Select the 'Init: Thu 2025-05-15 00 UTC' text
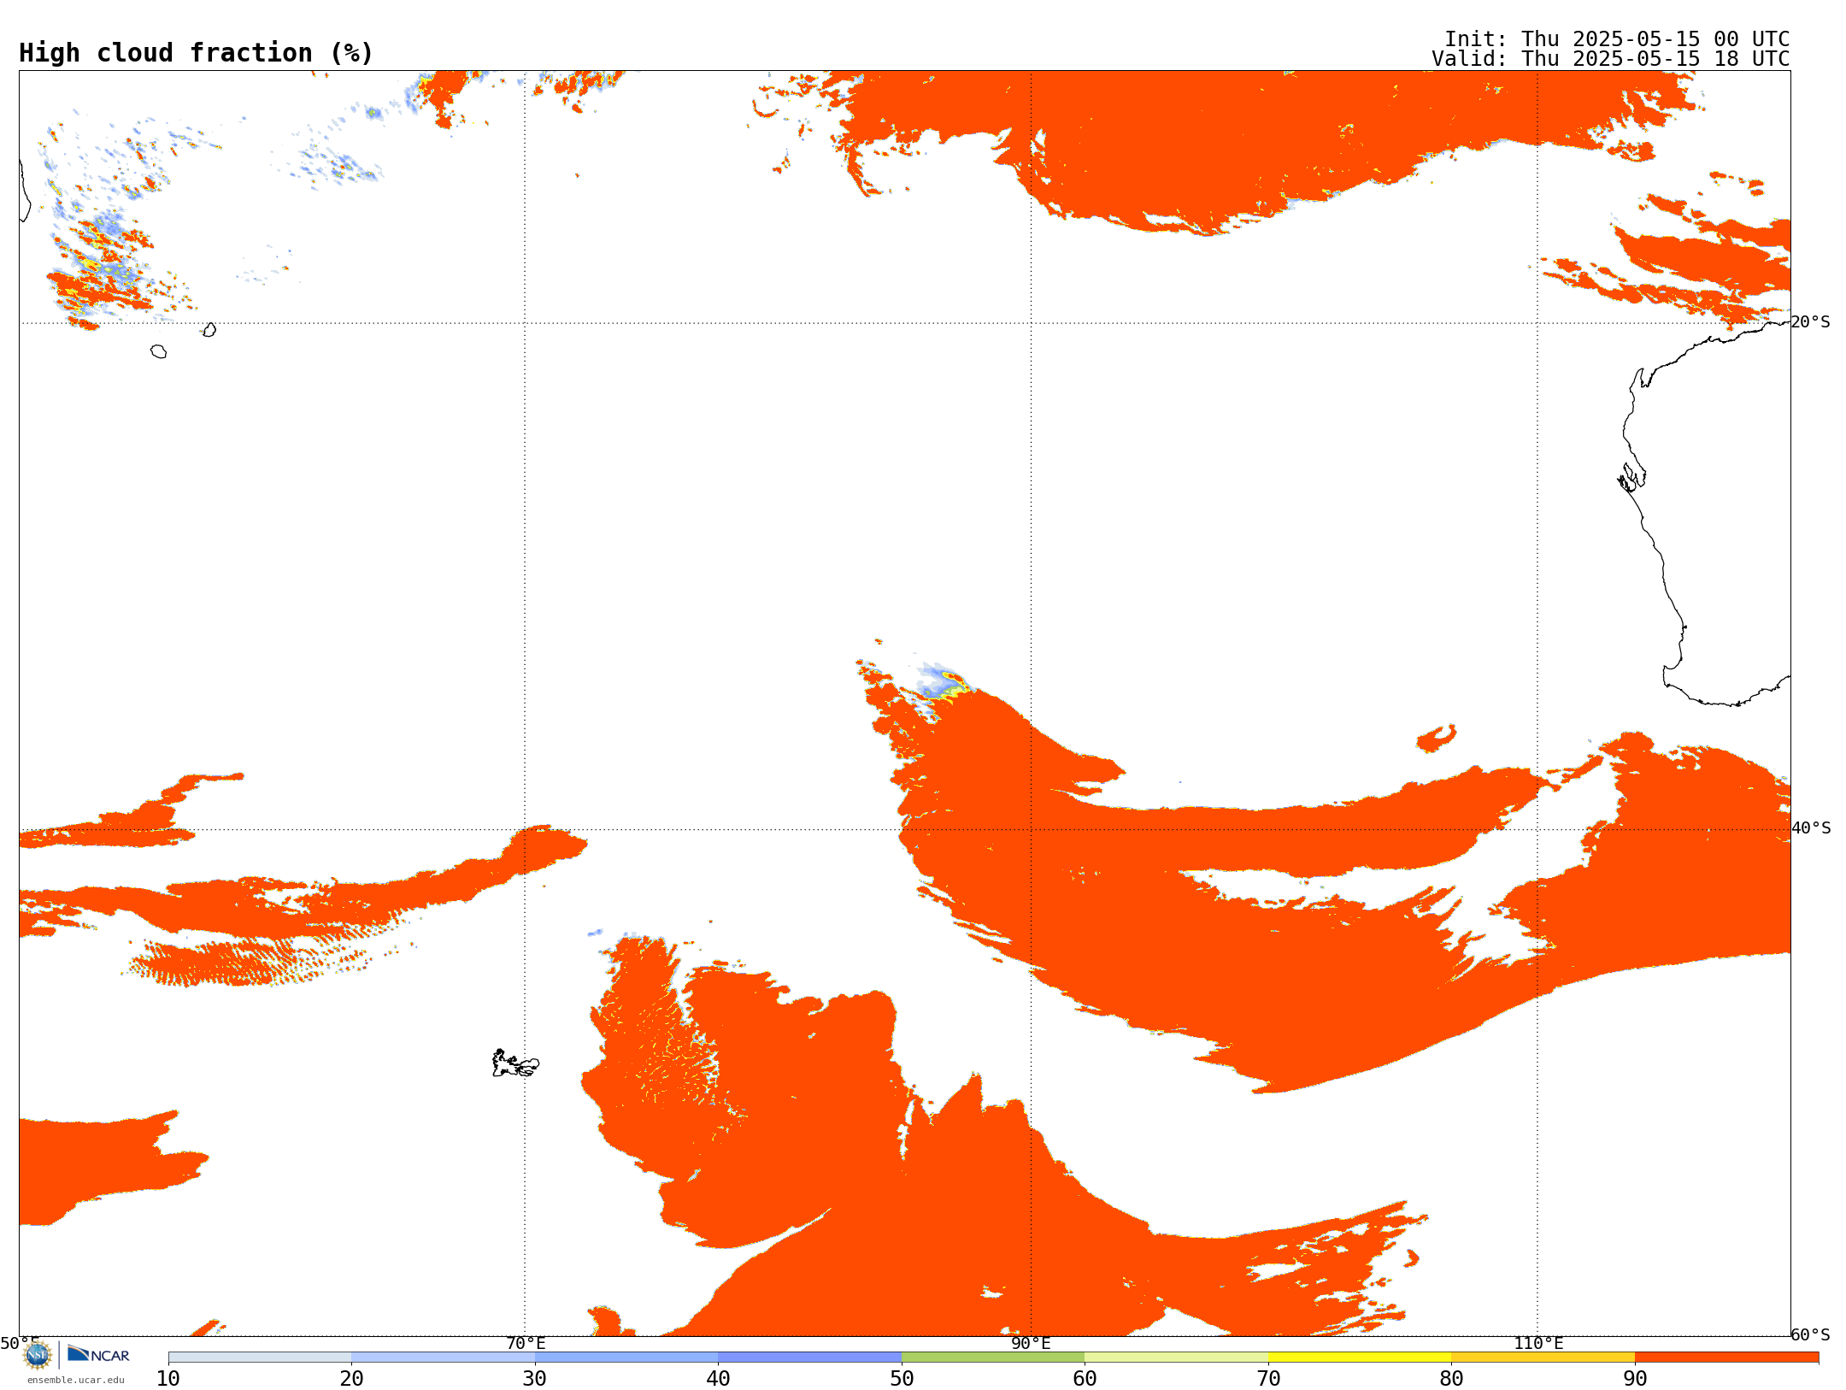The image size is (1846, 1390). [x=1617, y=39]
